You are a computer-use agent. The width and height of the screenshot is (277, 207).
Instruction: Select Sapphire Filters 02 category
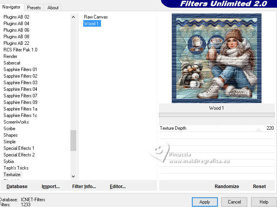pyautogui.click(x=21, y=76)
